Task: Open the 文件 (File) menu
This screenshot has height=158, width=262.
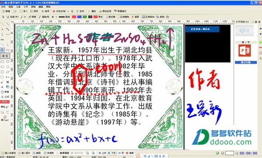Action: (3, 7)
